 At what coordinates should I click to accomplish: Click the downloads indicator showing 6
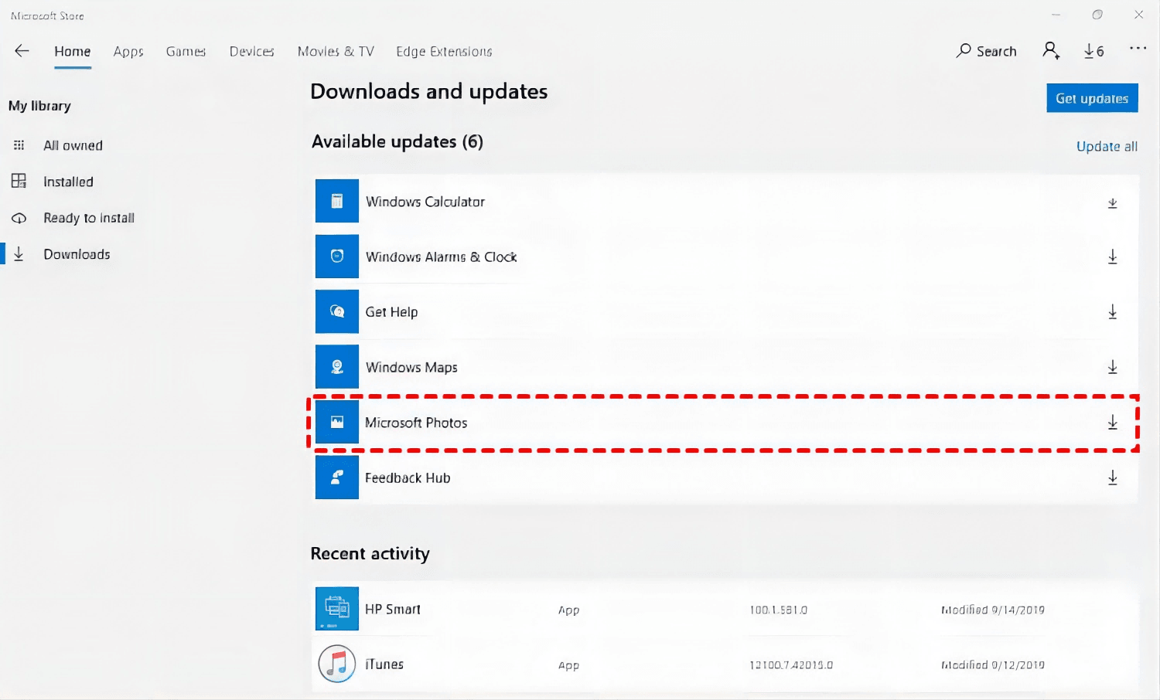pos(1093,51)
